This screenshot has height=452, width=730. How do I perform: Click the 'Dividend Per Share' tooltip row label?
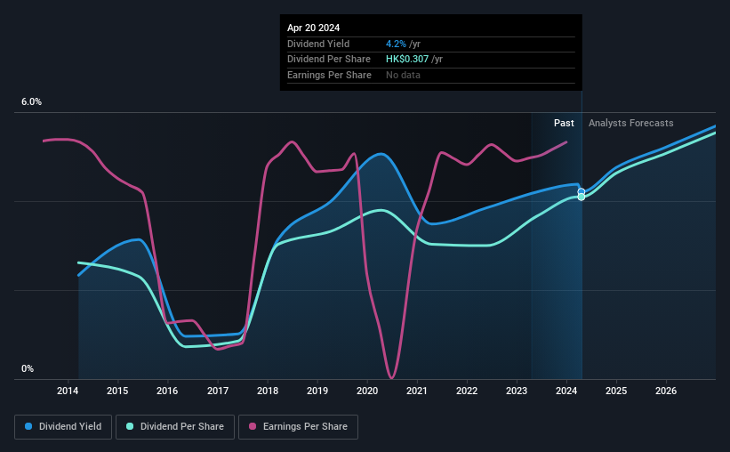(329, 60)
